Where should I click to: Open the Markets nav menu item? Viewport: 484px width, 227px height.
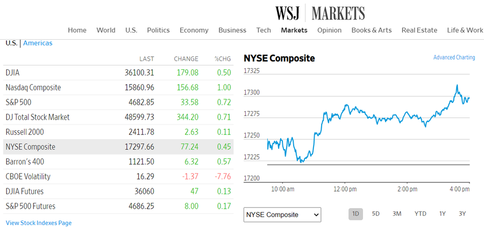294,30
